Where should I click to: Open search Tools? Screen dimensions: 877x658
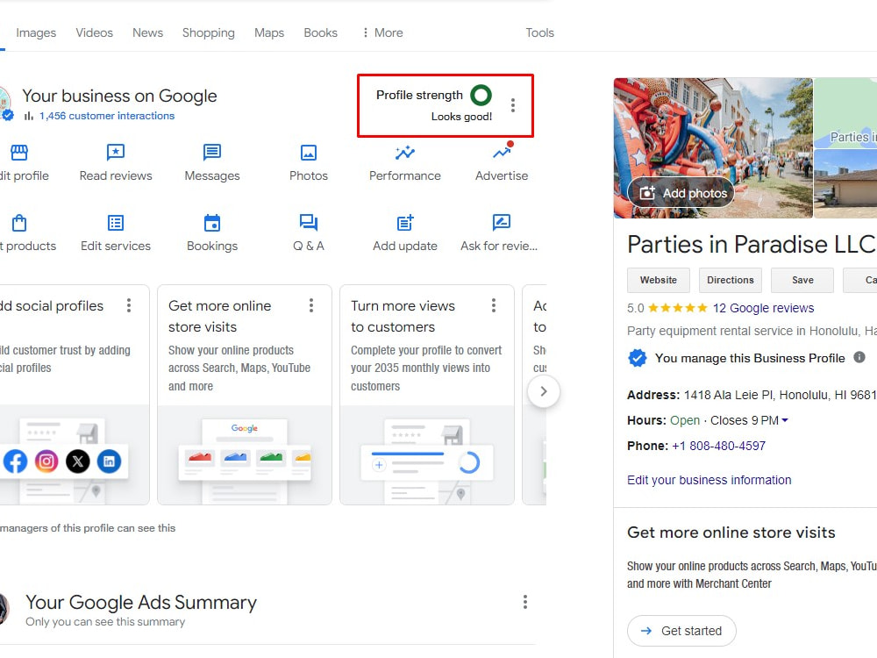(x=539, y=32)
